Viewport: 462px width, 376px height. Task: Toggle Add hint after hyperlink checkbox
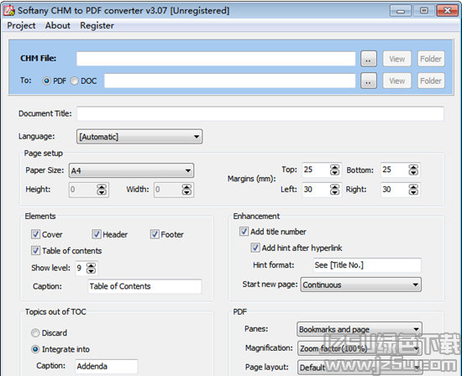click(x=255, y=248)
